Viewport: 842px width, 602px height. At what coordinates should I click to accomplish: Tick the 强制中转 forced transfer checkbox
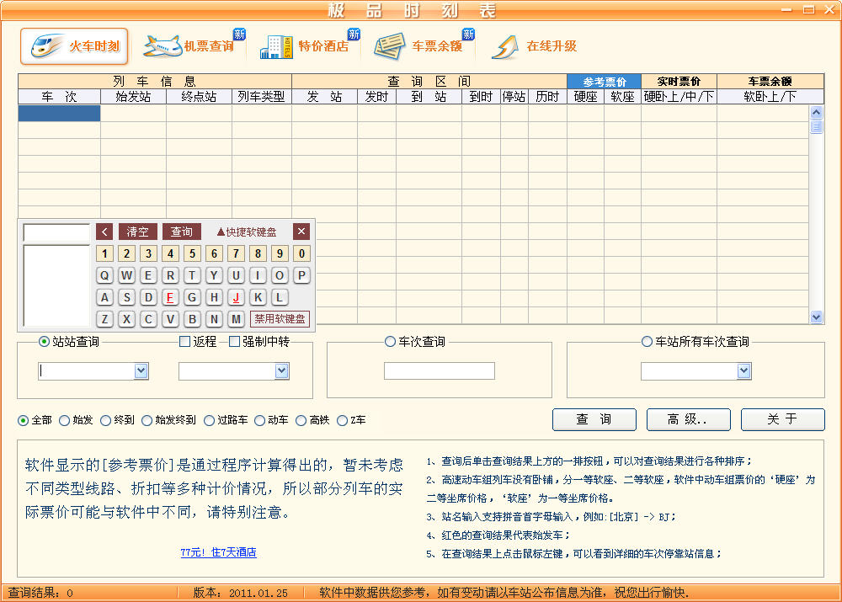pyautogui.click(x=236, y=342)
